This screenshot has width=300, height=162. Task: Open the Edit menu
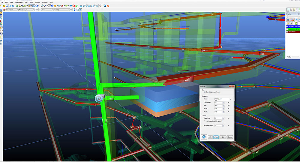[x=7, y=2]
